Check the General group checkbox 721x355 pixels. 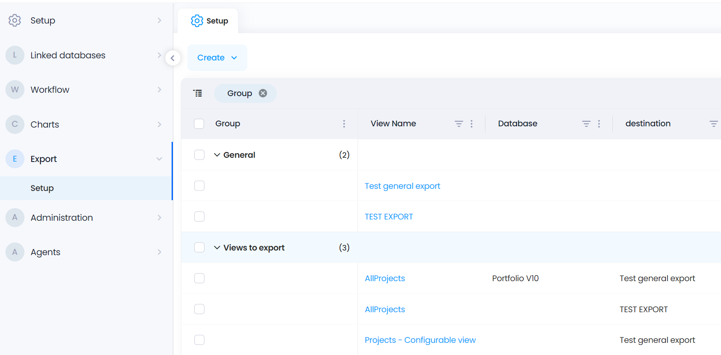[199, 155]
